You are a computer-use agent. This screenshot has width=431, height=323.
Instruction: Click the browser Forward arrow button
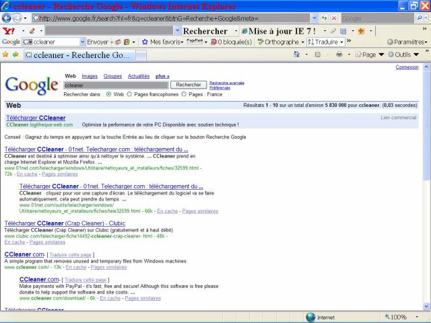(x=17, y=18)
